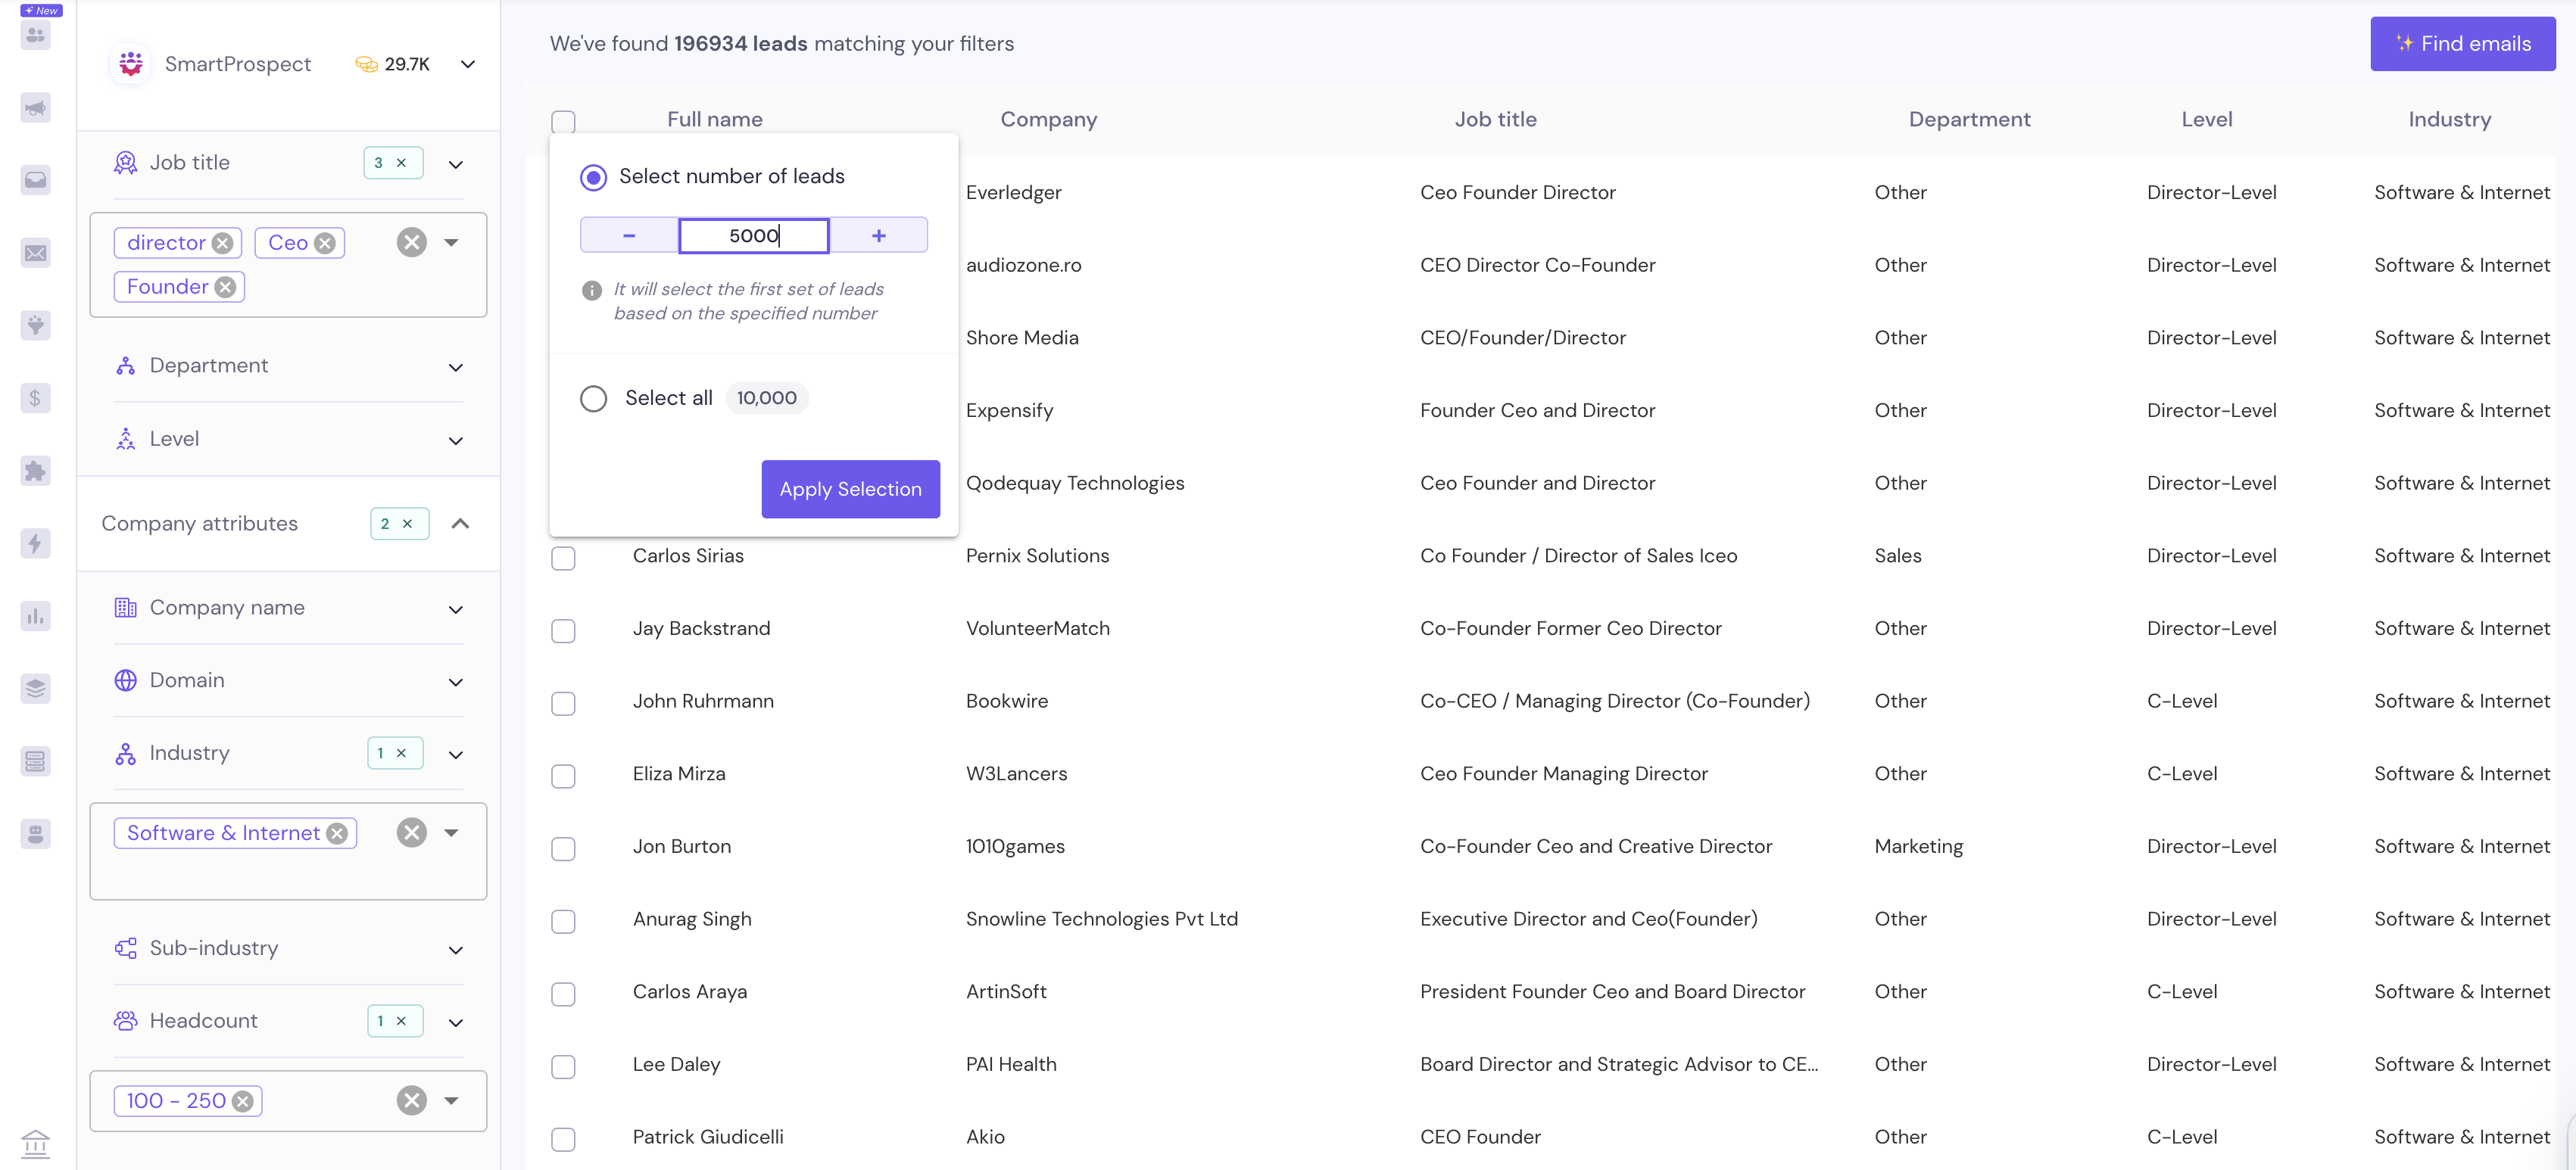Open the SmartProspect credits dropdown
2576x1170 pixels.
[467, 64]
